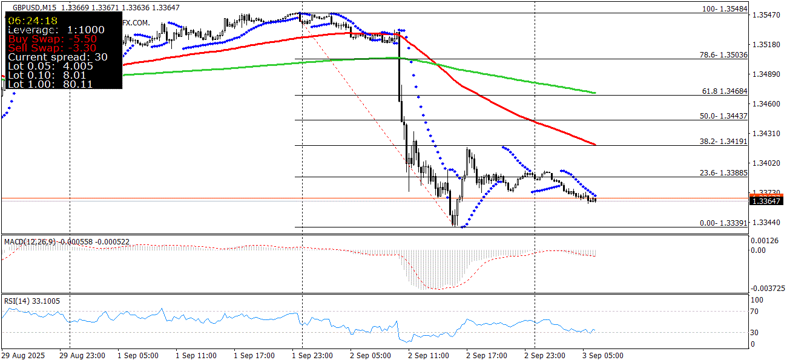Image resolution: width=787 pixels, height=363 pixels.
Task: Select the 61.8 Fibonacci label 1.34684
Action: click(725, 91)
